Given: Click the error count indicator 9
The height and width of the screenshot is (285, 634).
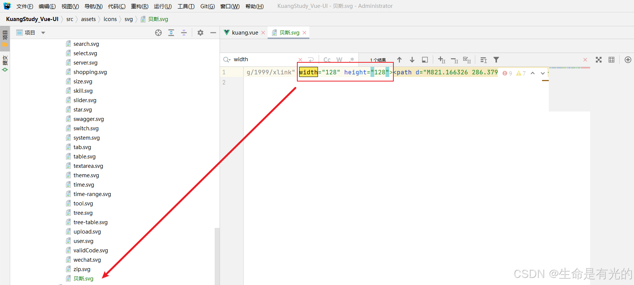Looking at the screenshot, I should (x=507, y=73).
